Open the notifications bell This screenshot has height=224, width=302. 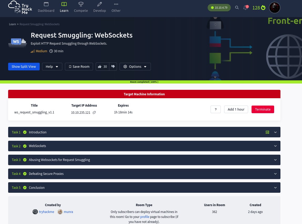[x=245, y=8]
